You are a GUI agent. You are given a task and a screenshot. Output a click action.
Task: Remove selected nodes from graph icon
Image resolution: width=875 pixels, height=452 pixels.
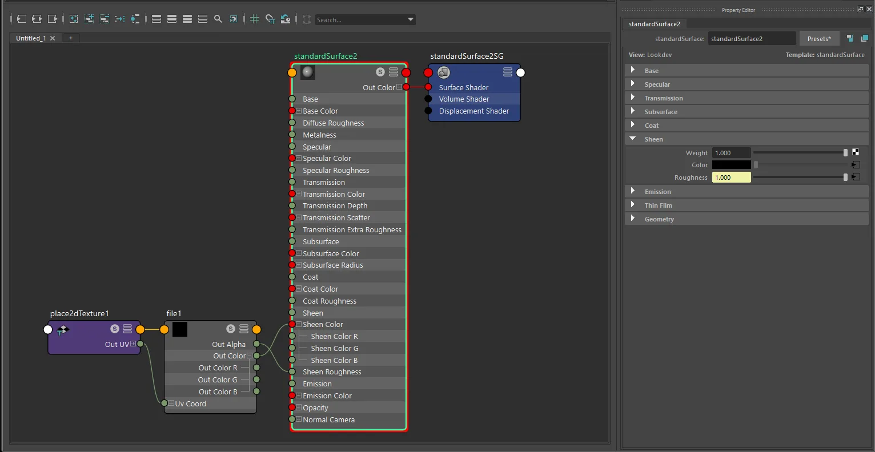tap(105, 19)
